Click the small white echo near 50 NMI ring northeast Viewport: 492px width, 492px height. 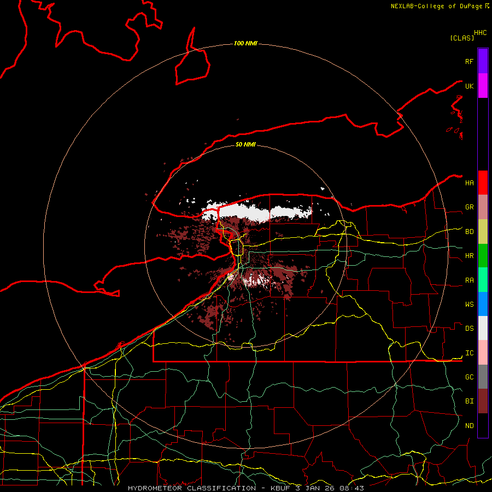click(322, 189)
